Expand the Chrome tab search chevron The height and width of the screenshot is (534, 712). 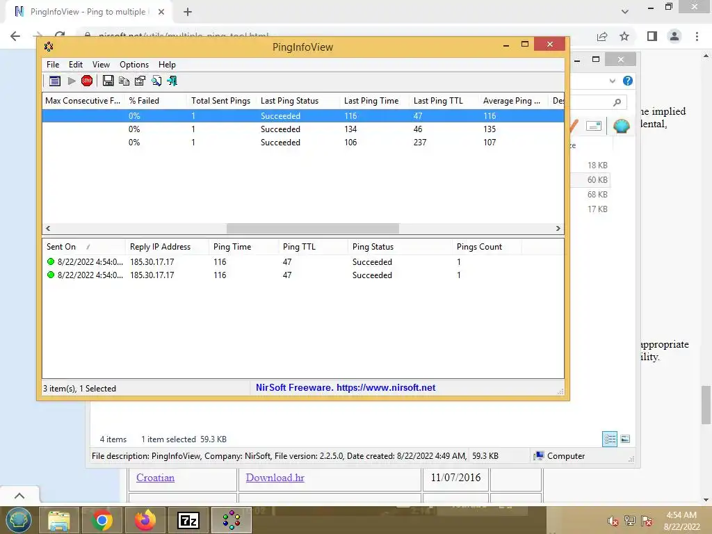pyautogui.click(x=625, y=12)
